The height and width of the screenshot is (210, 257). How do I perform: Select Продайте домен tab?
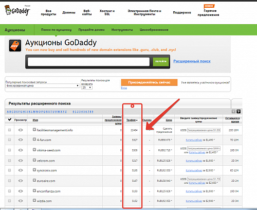click(91, 30)
